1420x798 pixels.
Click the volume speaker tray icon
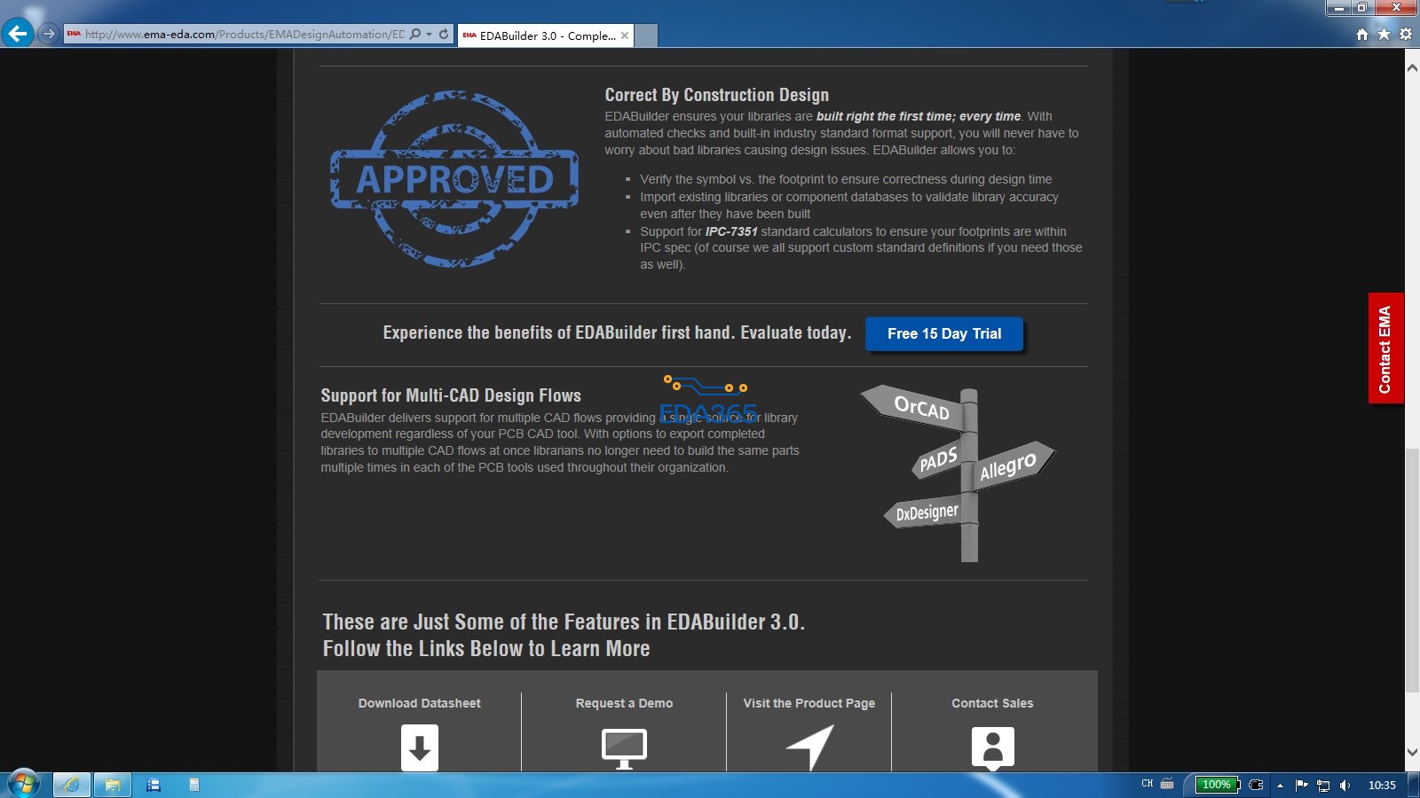[x=1345, y=785]
